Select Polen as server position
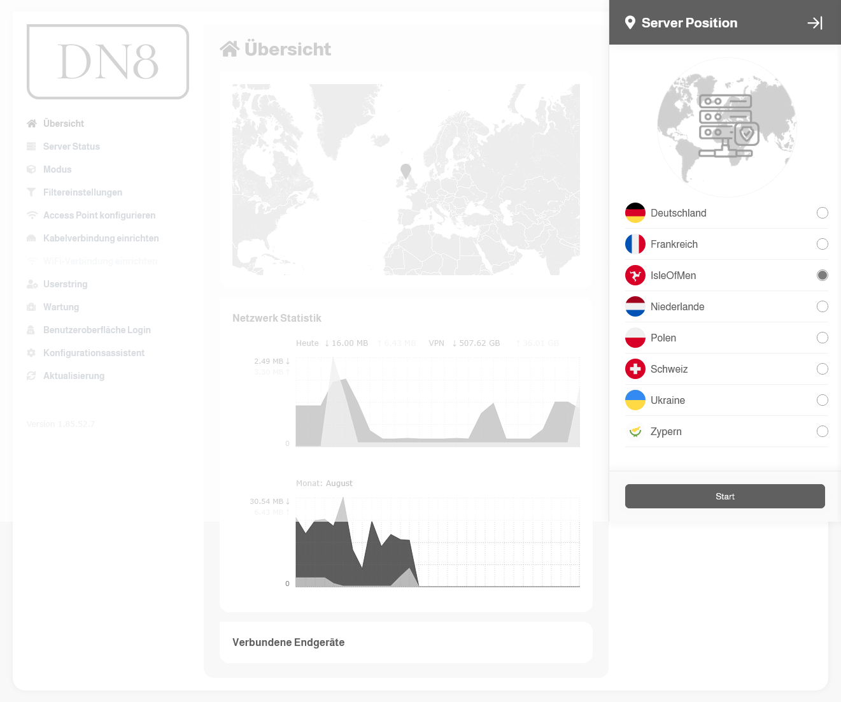 (x=822, y=338)
